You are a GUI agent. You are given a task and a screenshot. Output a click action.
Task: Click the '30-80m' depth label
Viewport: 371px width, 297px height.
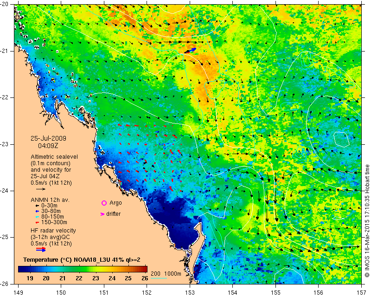[51, 211]
